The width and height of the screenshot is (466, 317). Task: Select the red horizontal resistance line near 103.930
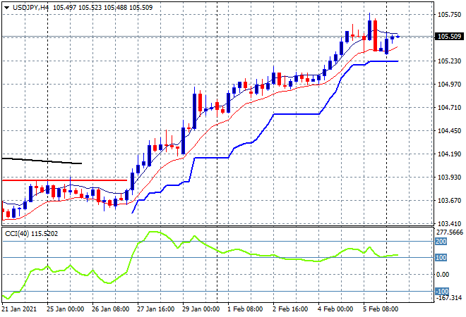tap(64, 180)
